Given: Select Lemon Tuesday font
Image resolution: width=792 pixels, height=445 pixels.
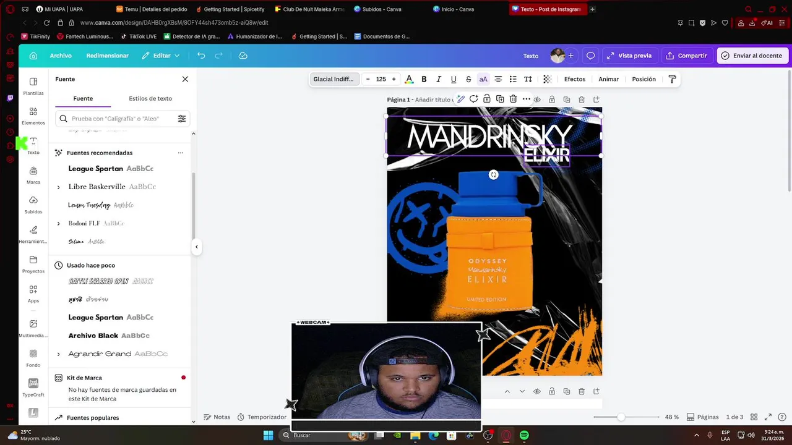Looking at the screenshot, I should [x=101, y=205].
